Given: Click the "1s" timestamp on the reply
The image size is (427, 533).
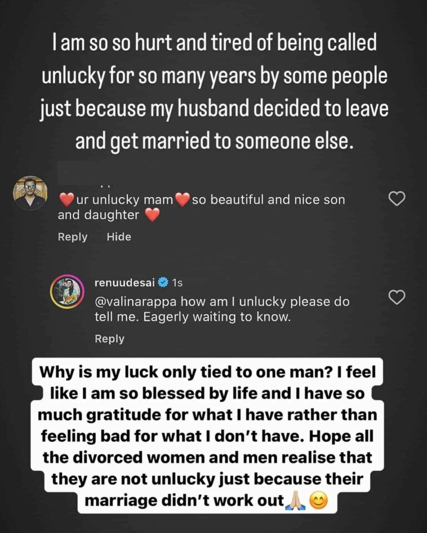Looking at the screenshot, I should click(177, 283).
